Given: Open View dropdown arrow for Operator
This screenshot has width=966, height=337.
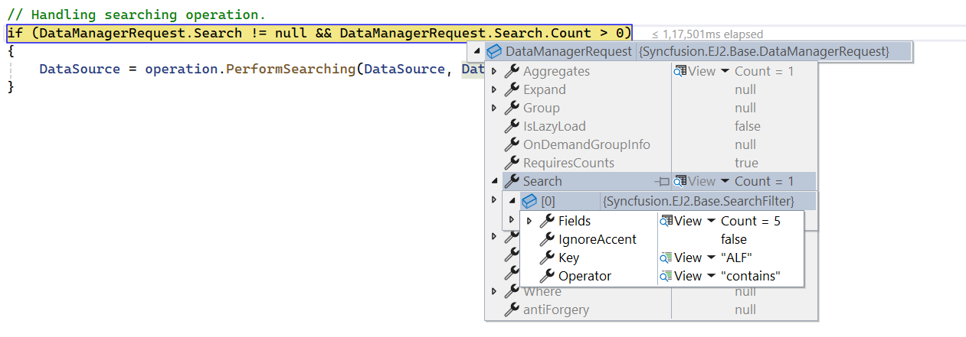Looking at the screenshot, I should (710, 276).
